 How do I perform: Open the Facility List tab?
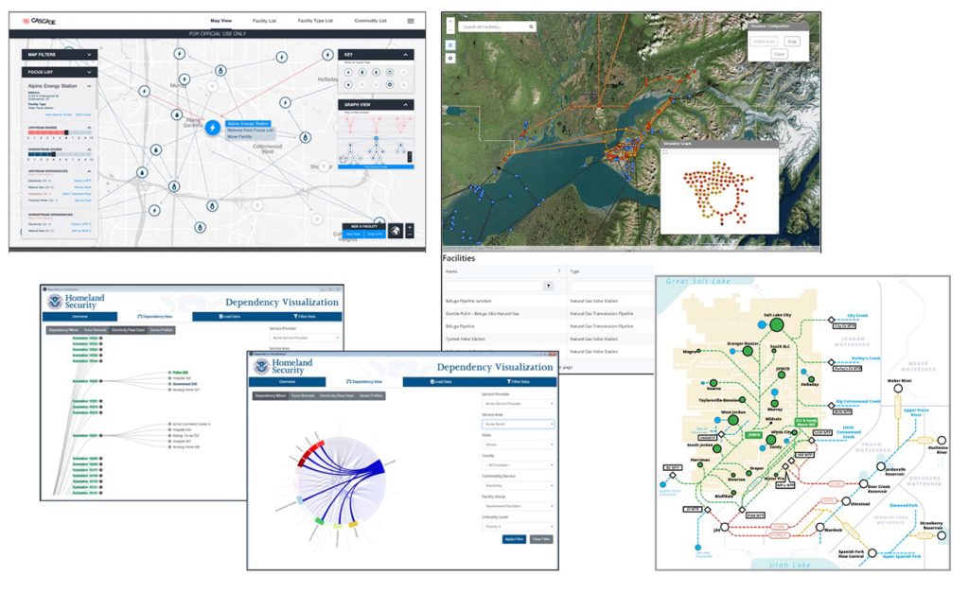coord(265,21)
